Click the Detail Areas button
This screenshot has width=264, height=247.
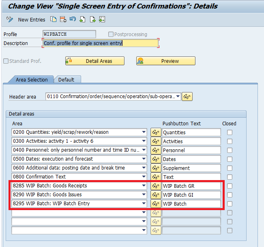pyautogui.click(x=95, y=61)
